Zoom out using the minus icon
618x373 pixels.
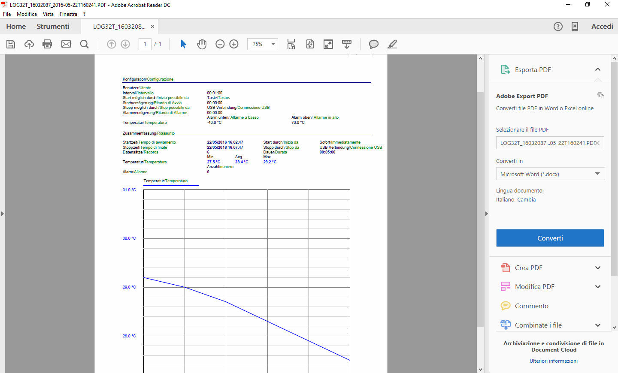coord(220,44)
